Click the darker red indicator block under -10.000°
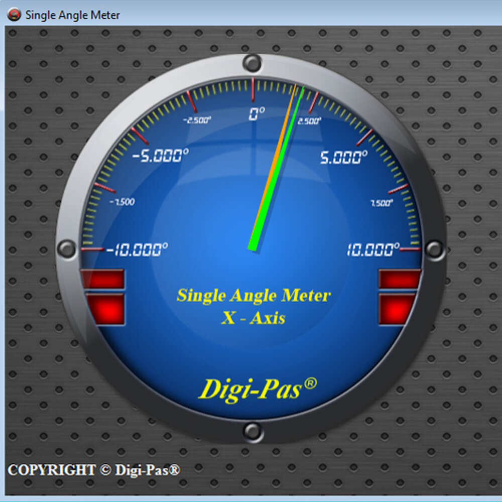 pyautogui.click(x=103, y=279)
